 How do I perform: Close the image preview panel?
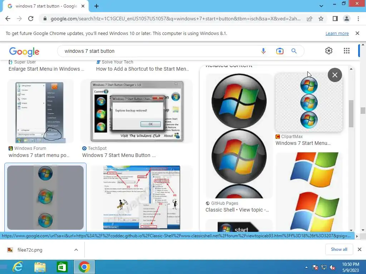[x=335, y=75]
